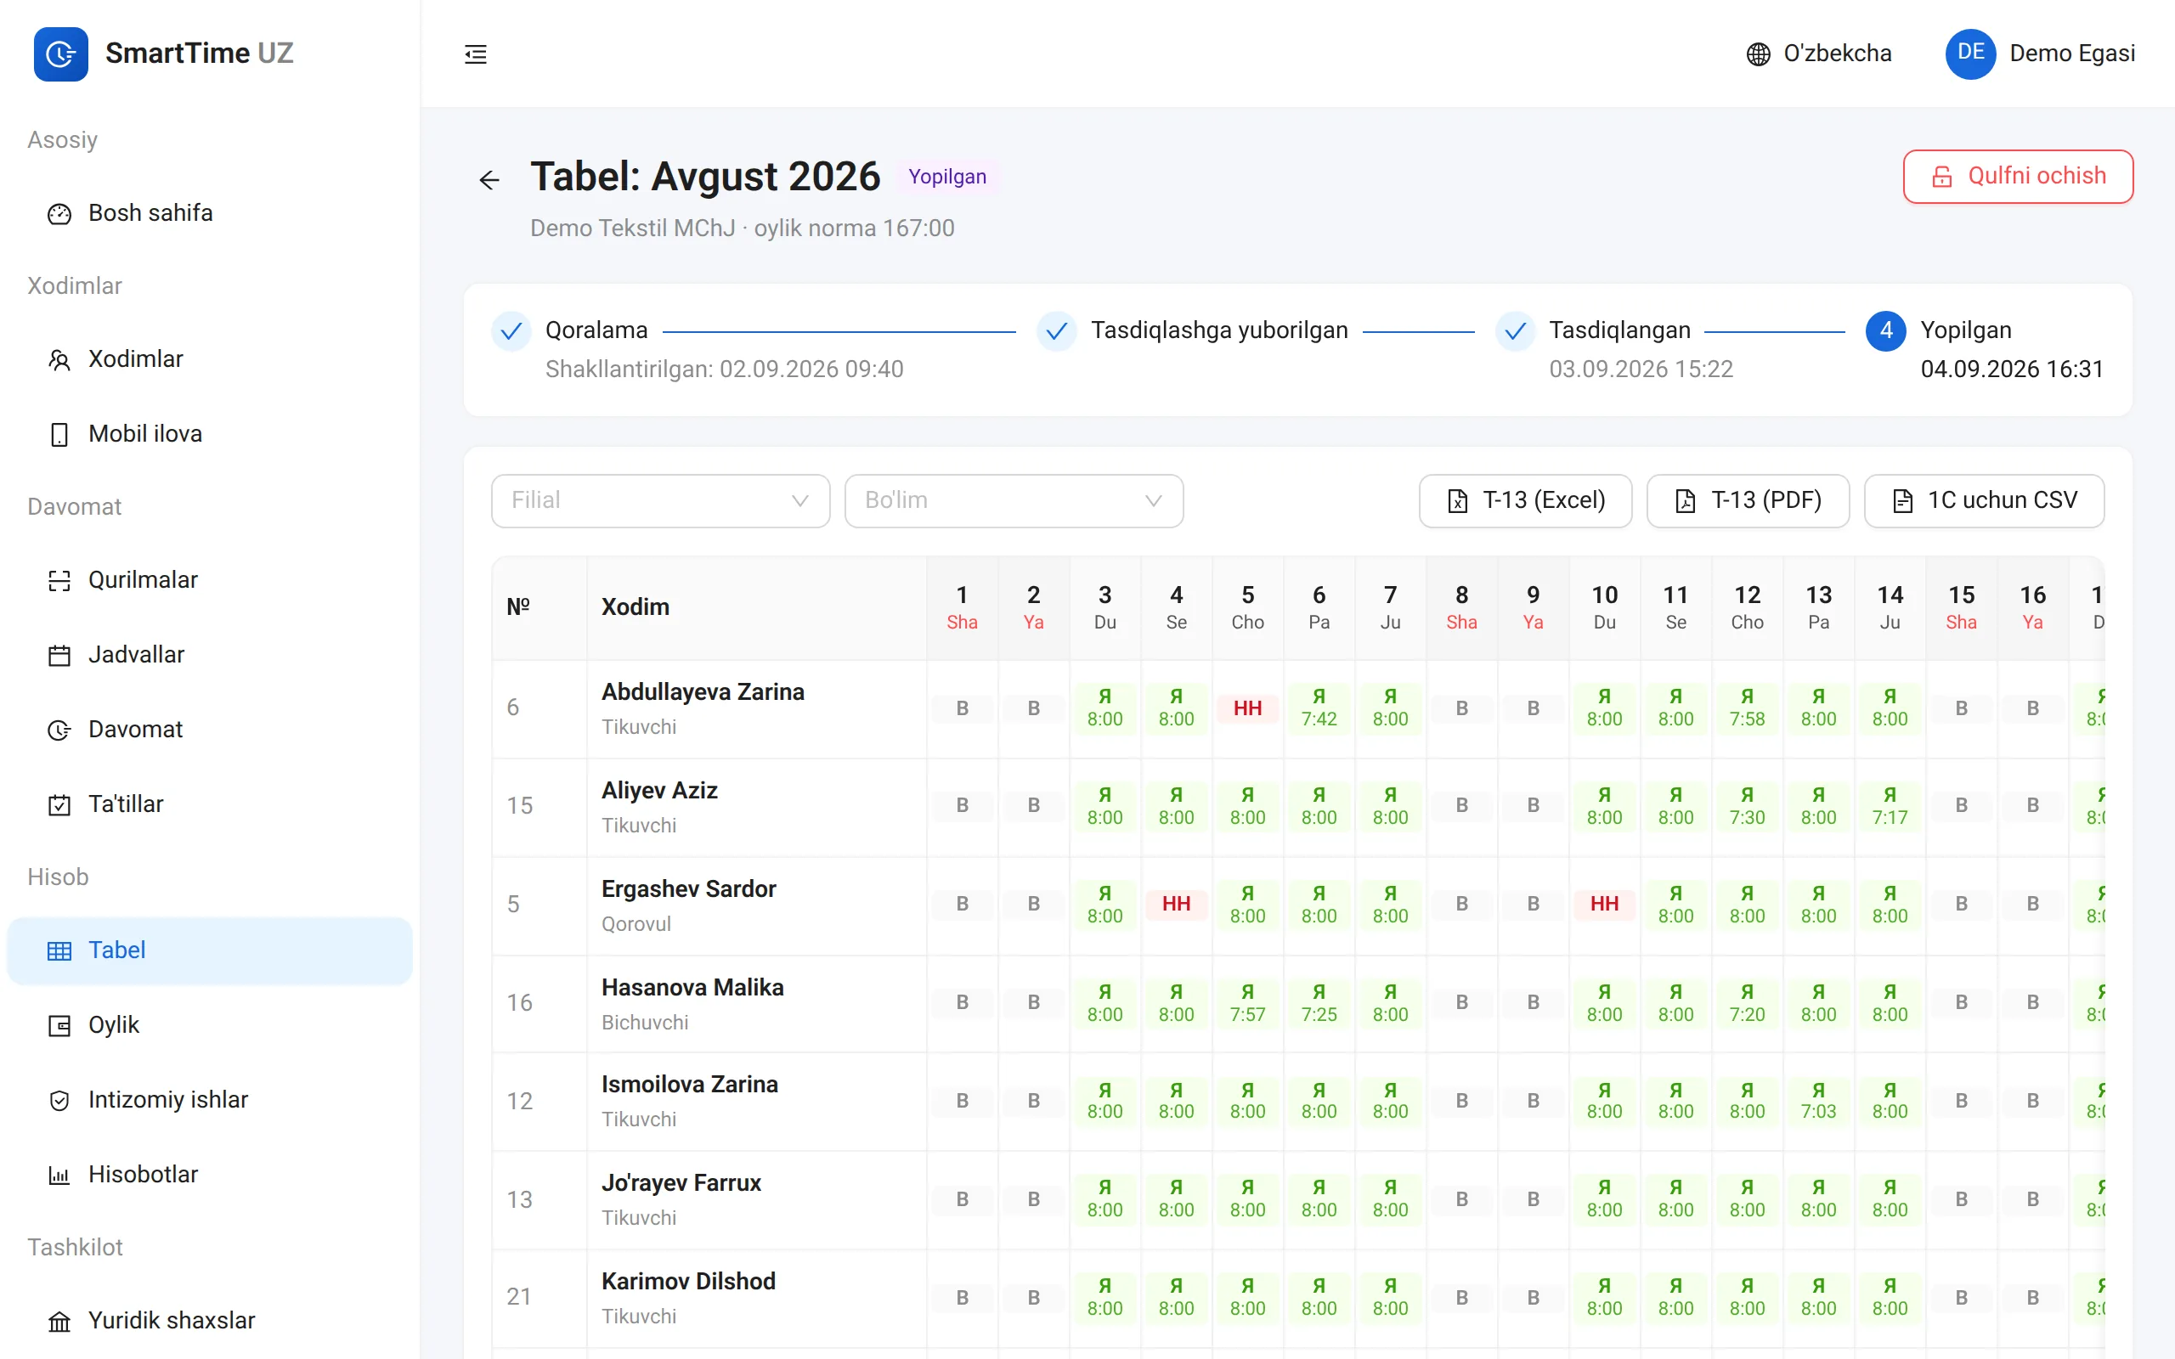Click the globe language icon
The height and width of the screenshot is (1359, 2175).
pyautogui.click(x=1758, y=54)
